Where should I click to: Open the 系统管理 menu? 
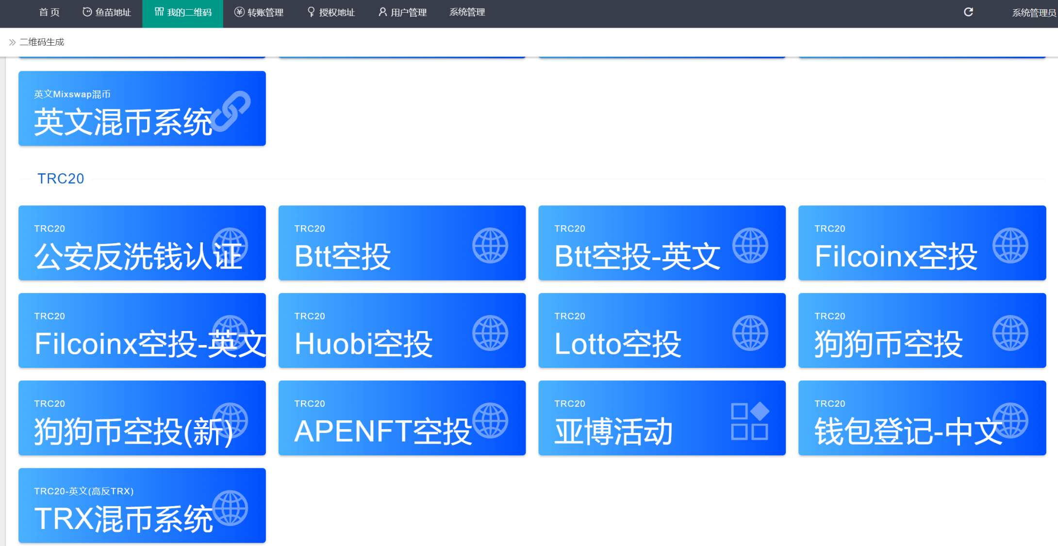[467, 12]
